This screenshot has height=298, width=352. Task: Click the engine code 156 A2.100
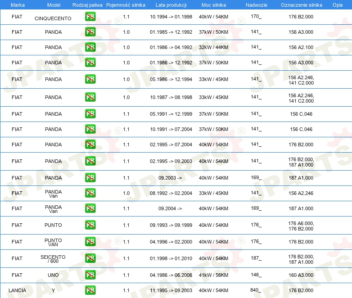tap(301, 47)
